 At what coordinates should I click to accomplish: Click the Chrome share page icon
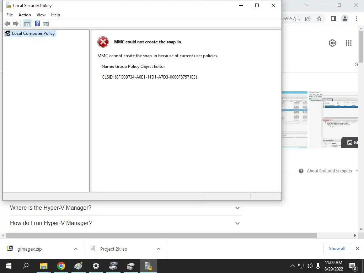(308, 18)
